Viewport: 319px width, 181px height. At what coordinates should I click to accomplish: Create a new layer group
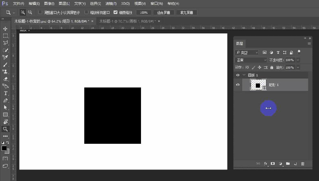click(288, 164)
